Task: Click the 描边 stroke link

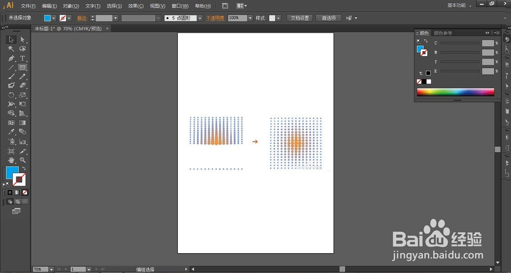Action: click(82, 18)
